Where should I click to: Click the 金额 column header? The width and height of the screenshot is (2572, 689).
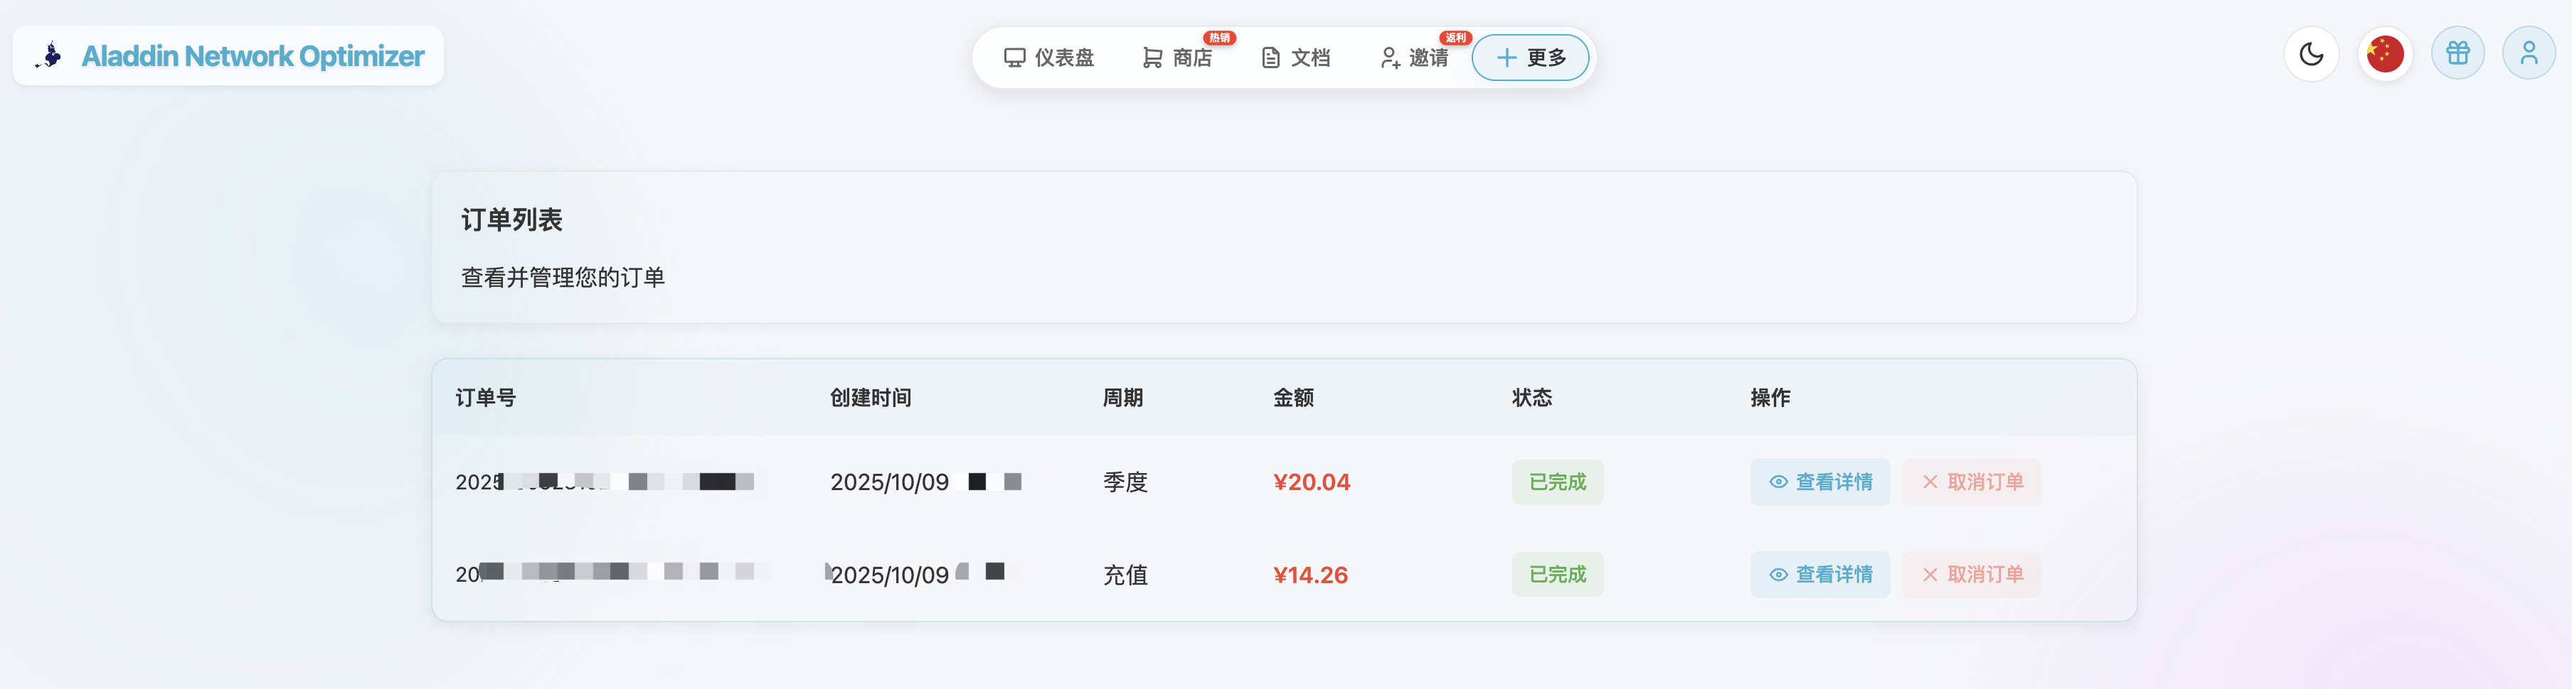point(1293,398)
